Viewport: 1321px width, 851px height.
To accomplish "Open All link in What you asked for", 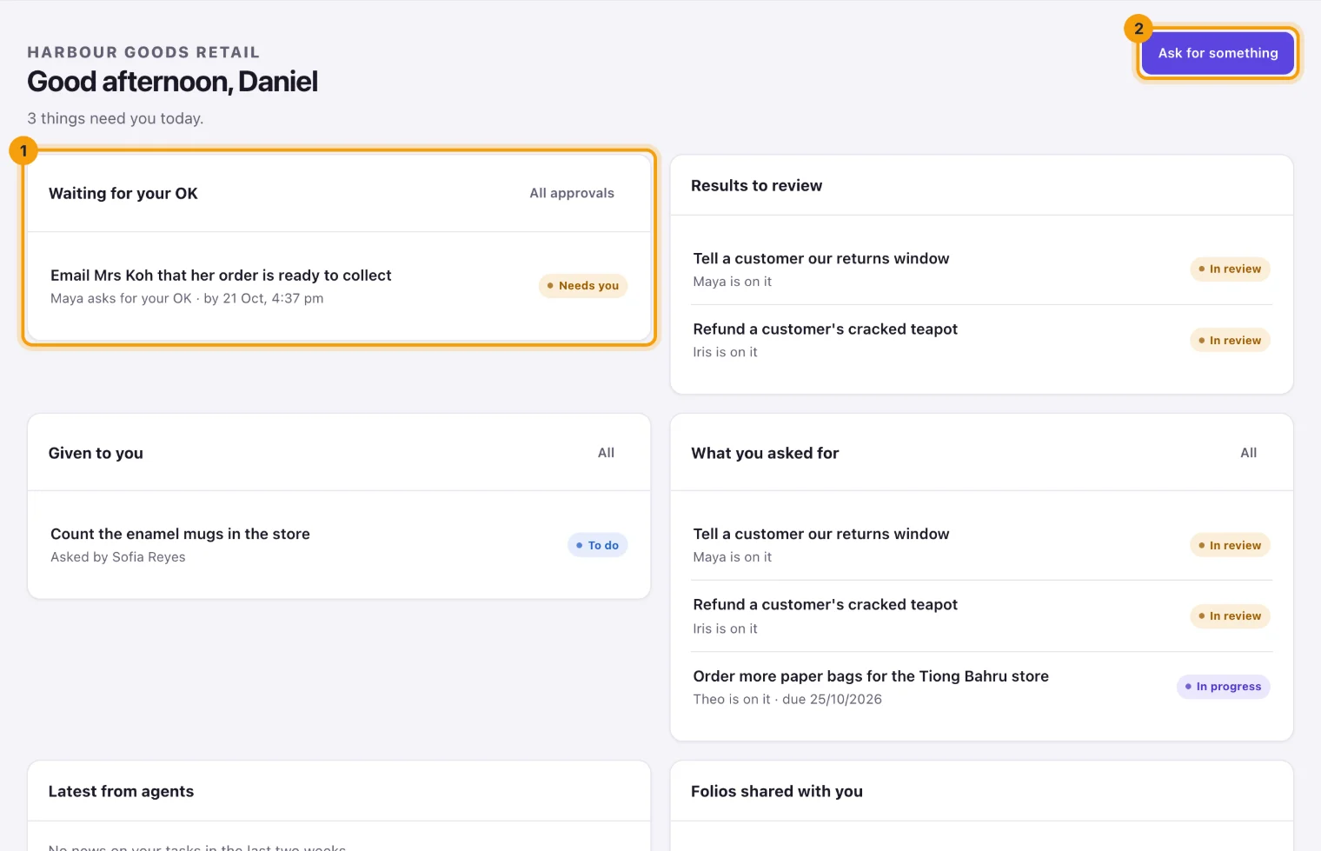I will [1248, 453].
